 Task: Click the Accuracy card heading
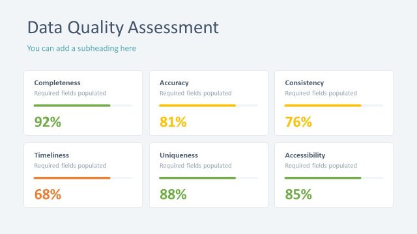coord(174,83)
